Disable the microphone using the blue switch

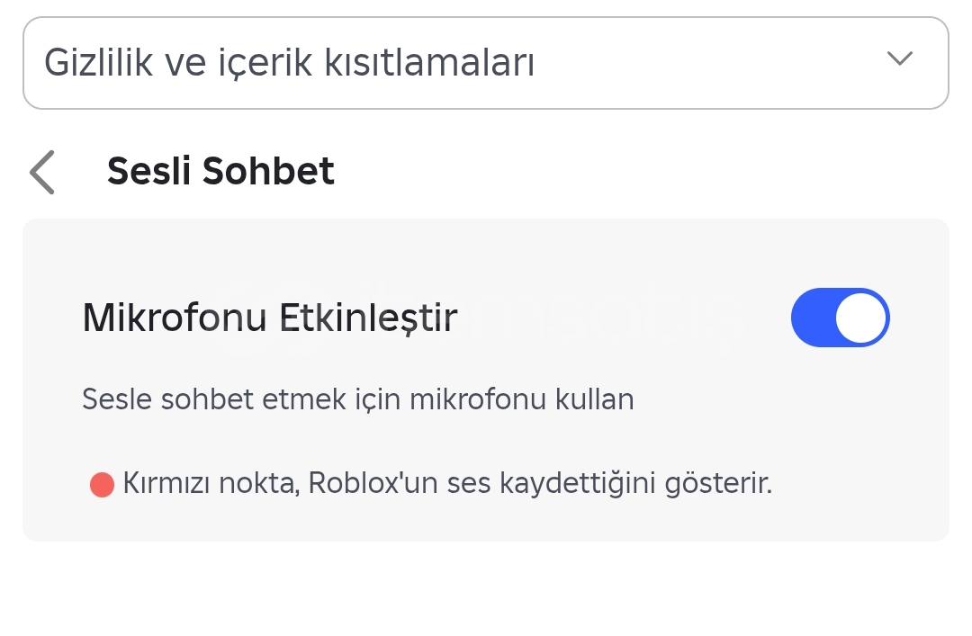(x=840, y=318)
